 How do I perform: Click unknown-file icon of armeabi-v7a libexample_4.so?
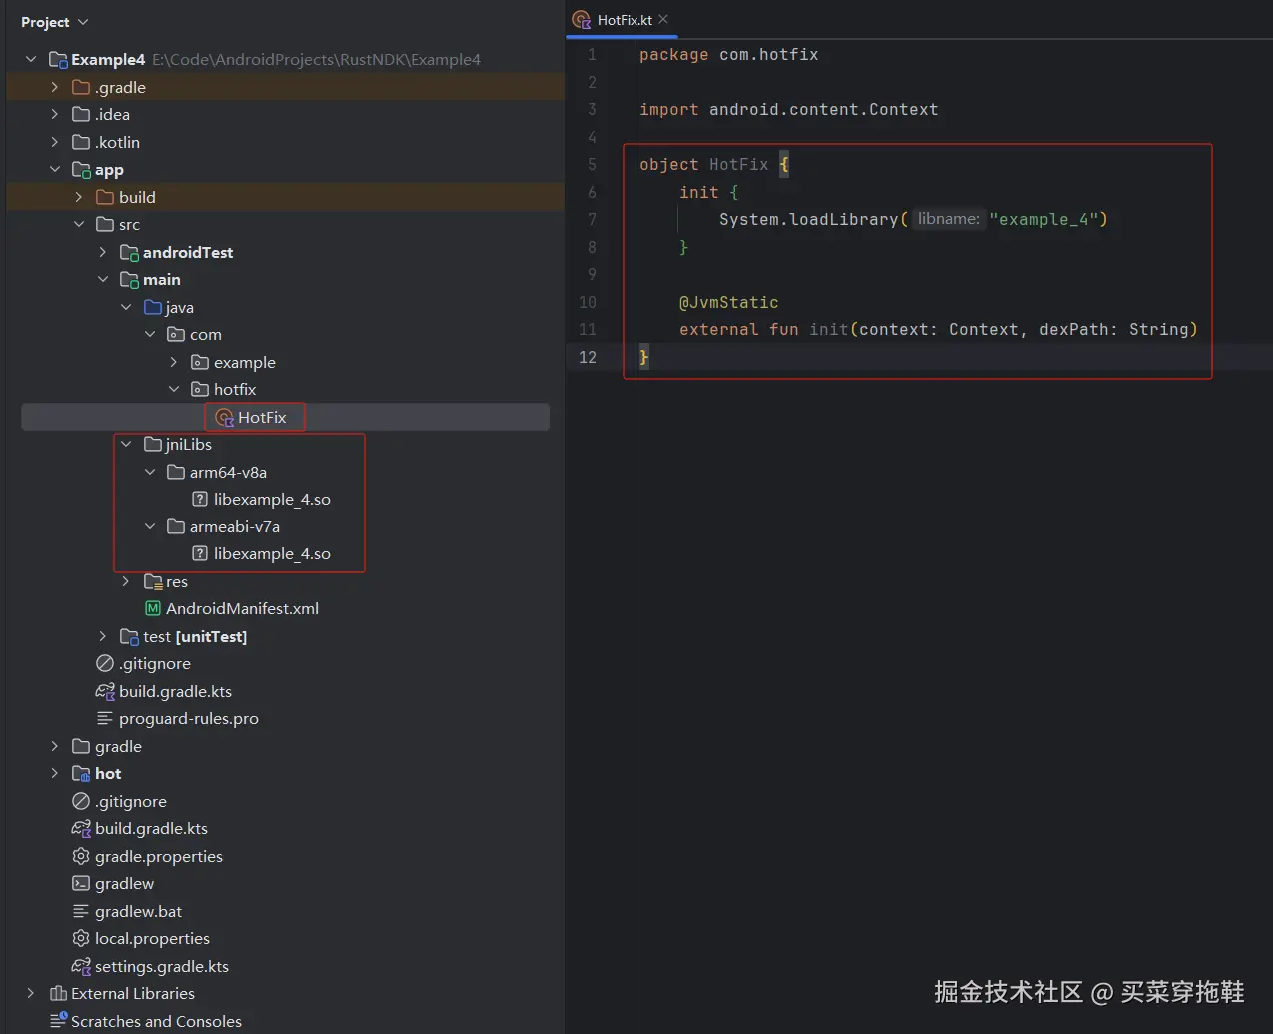[x=200, y=553]
